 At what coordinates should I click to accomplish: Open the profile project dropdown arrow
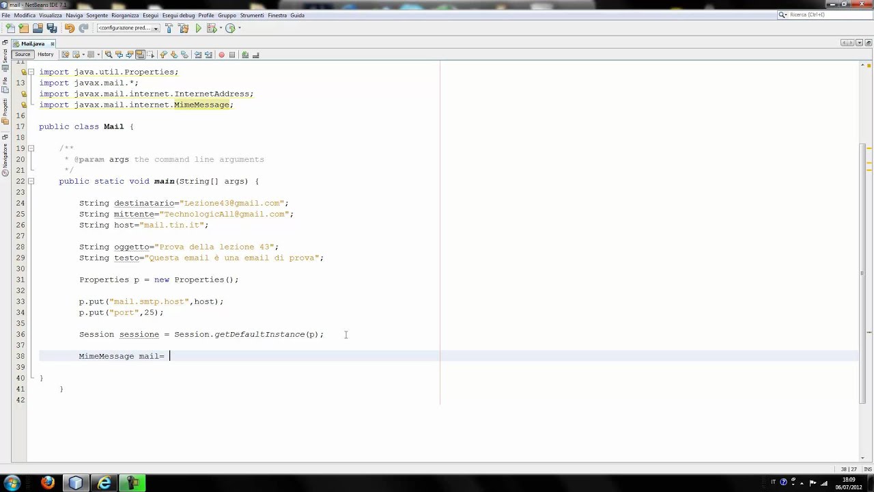240,28
